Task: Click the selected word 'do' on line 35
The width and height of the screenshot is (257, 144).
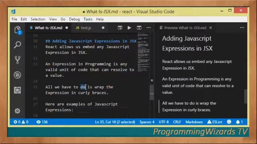Action: click(83, 87)
